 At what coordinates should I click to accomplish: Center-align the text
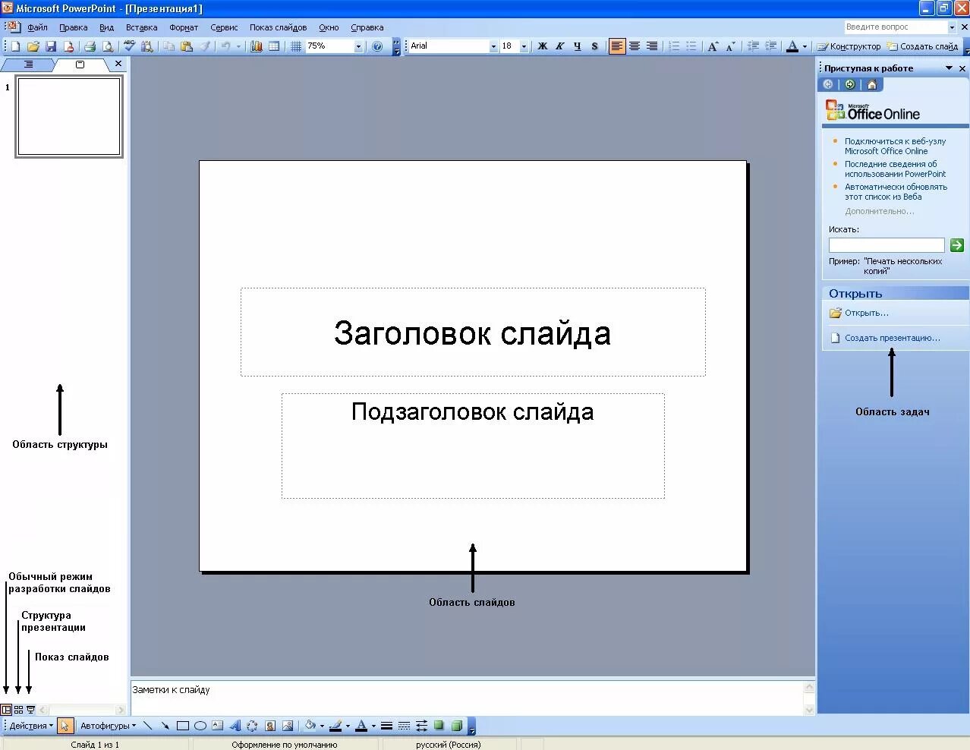(635, 46)
